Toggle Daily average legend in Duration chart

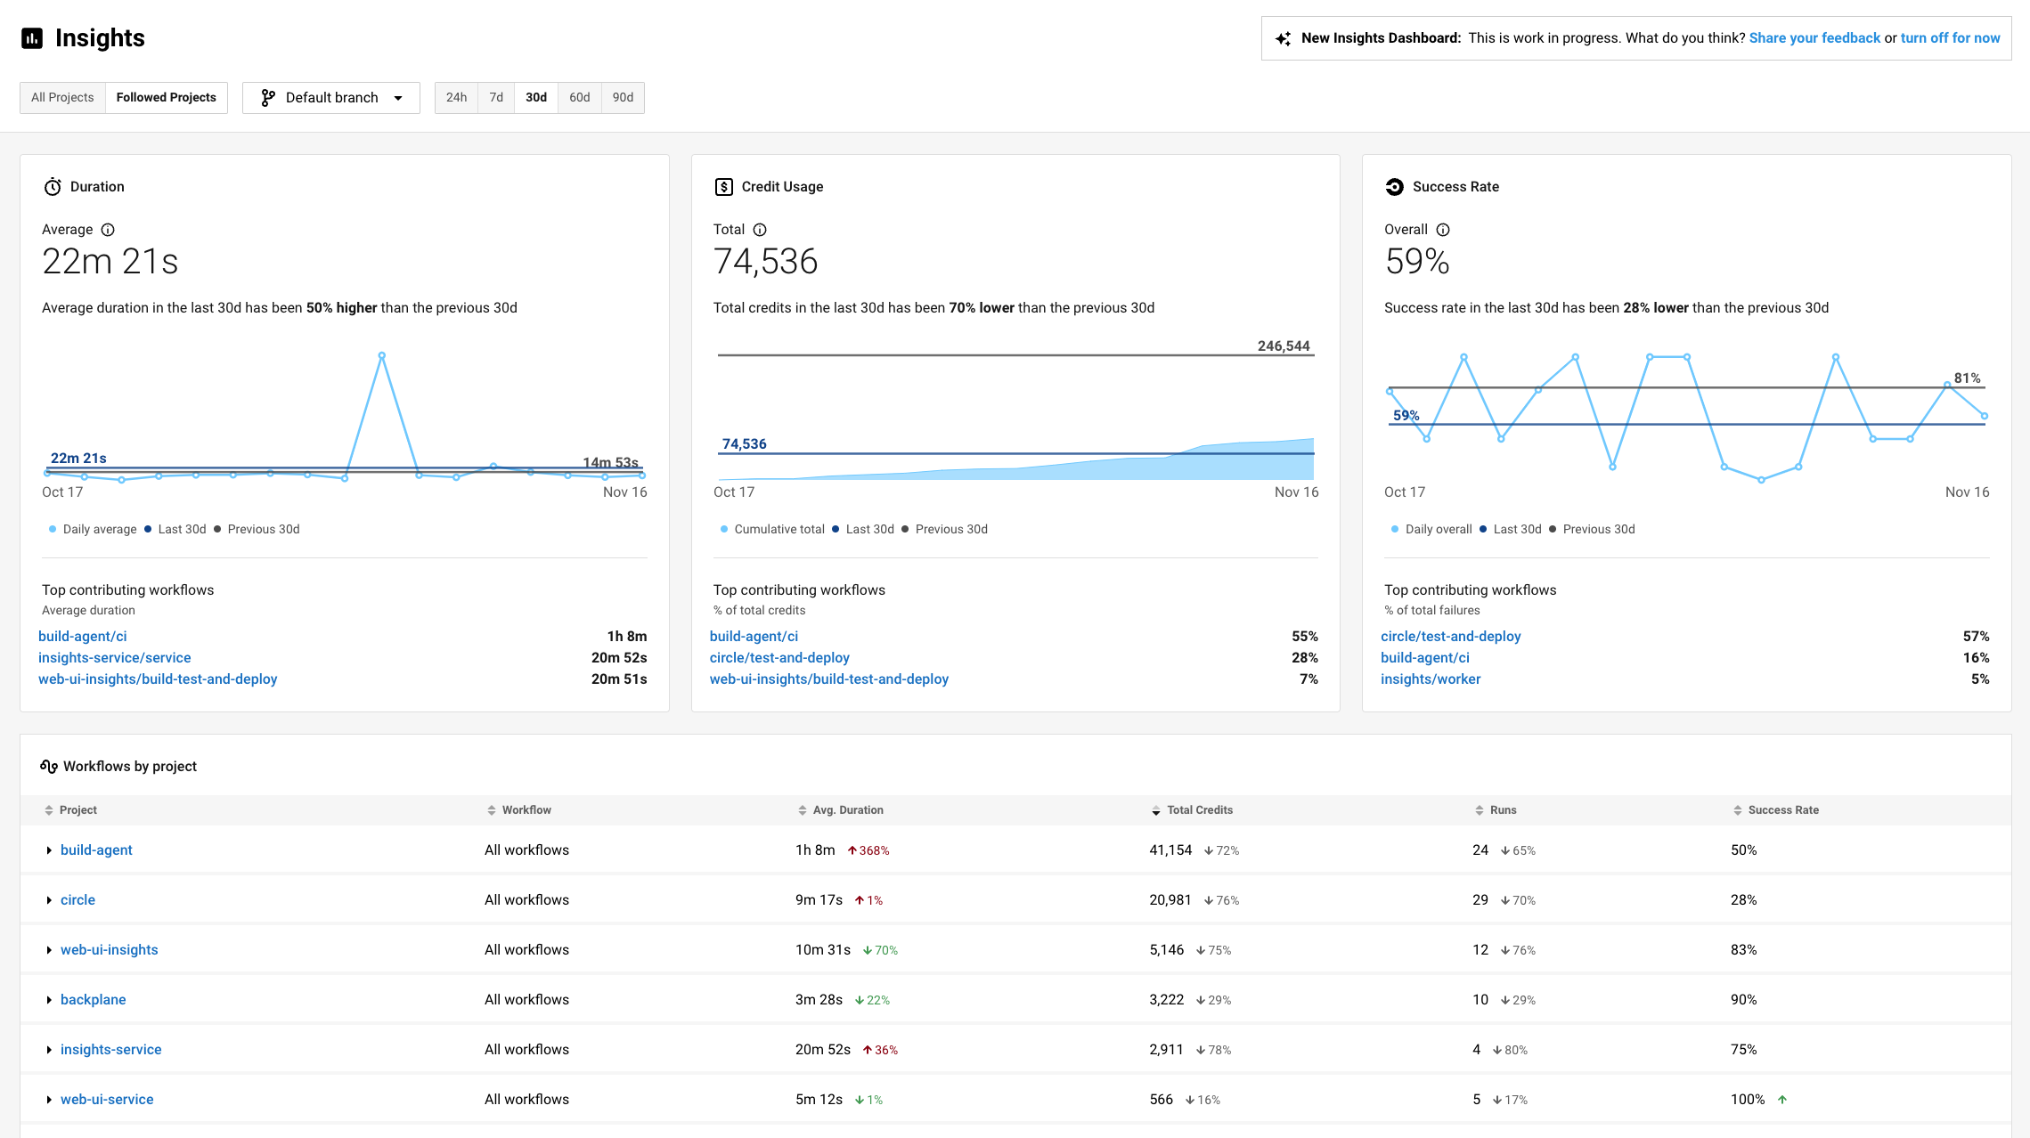tap(93, 530)
